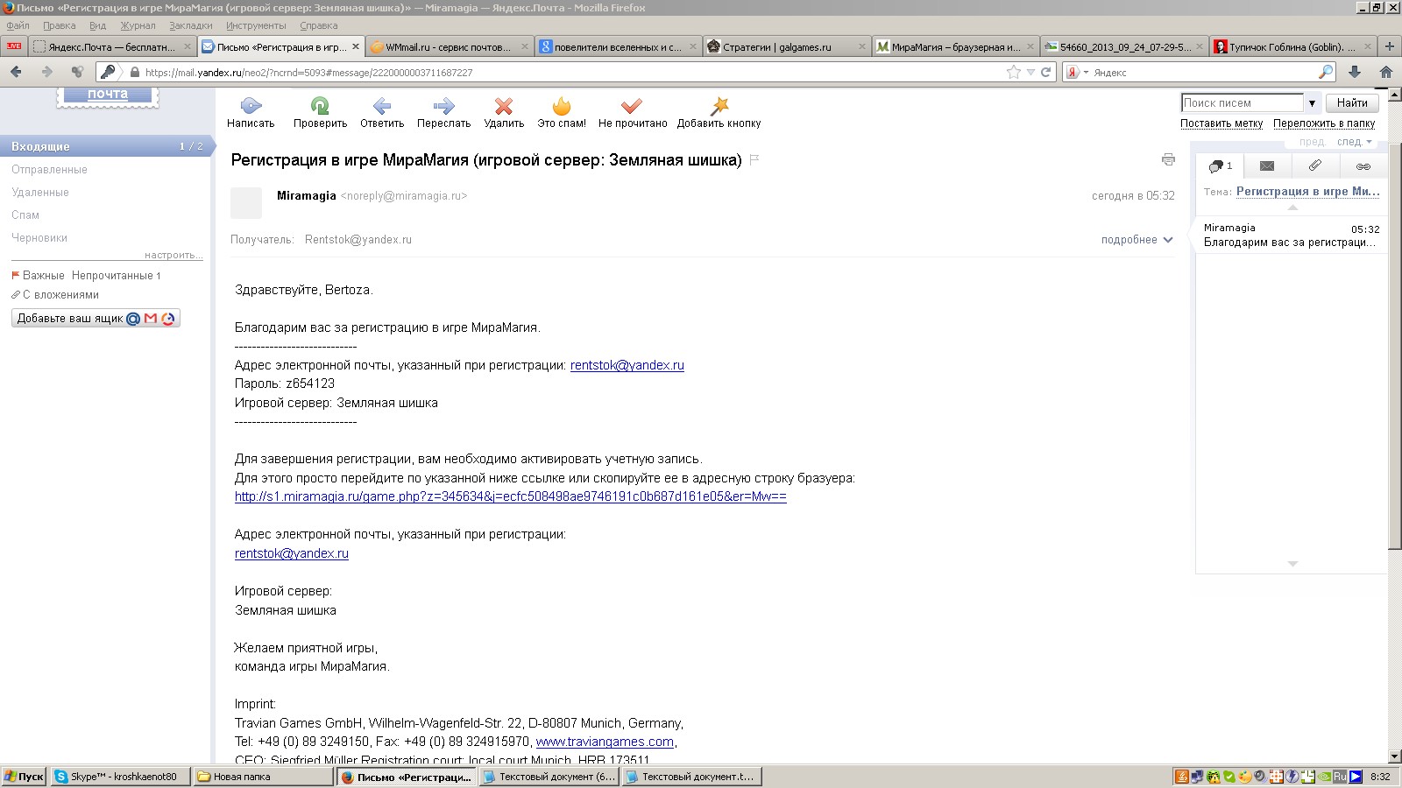Switch to the Стратегии galgames.ru tab
1402x788 pixels.
tap(785, 46)
